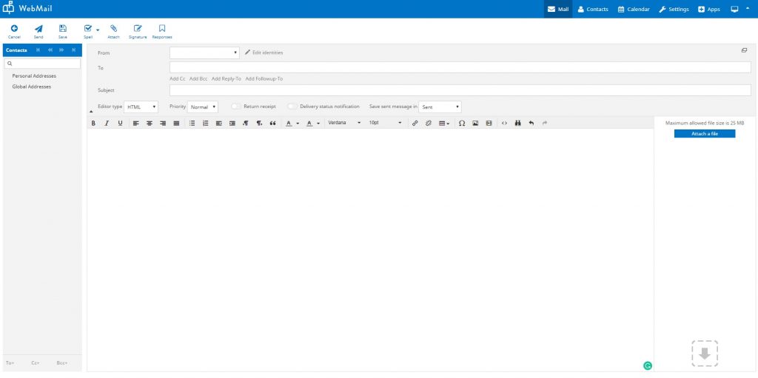The image size is (758, 378).
Task: Open the Calendar tab in the top bar
Action: [634, 9]
